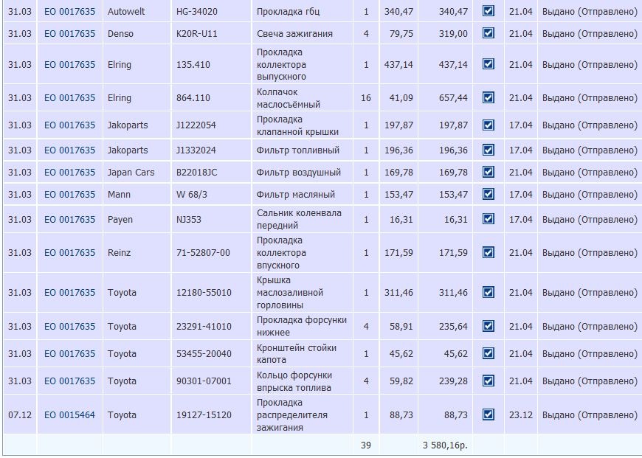Toggle checkbox in Reinz 71-52807-00 row
The width and height of the screenshot is (642, 458).
click(x=488, y=252)
